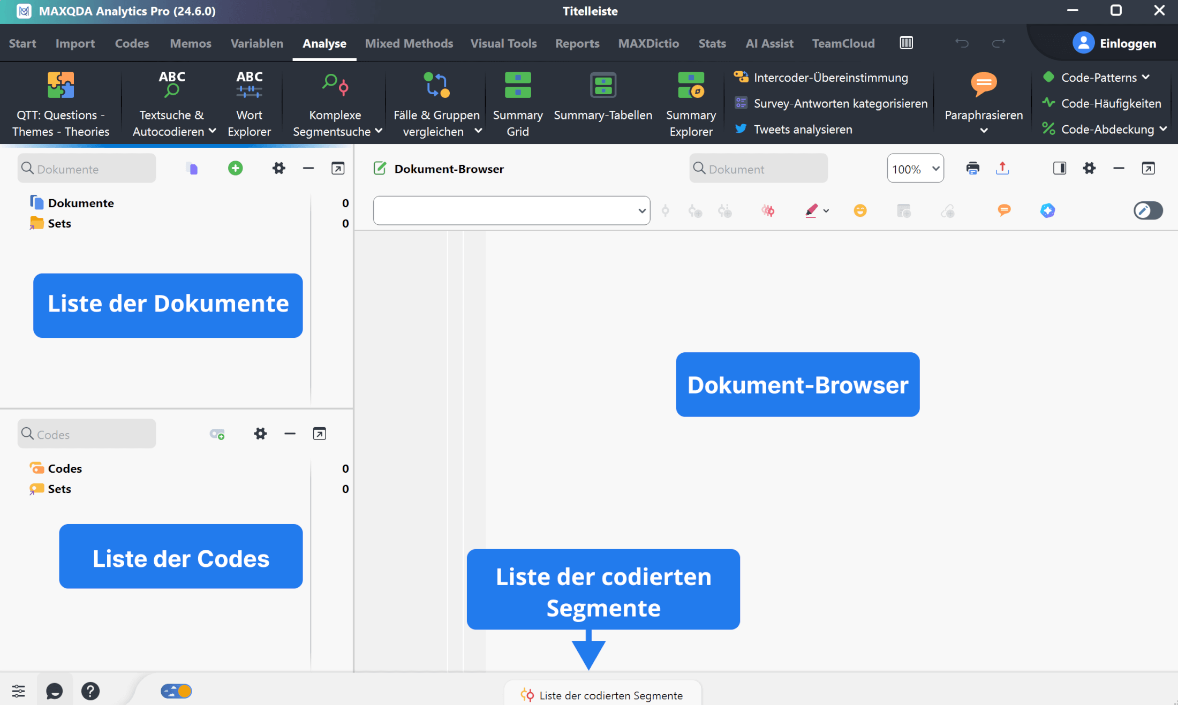Viewport: 1178px width, 705px height.
Task: Select the Codes root item
Action: [x=64, y=468]
